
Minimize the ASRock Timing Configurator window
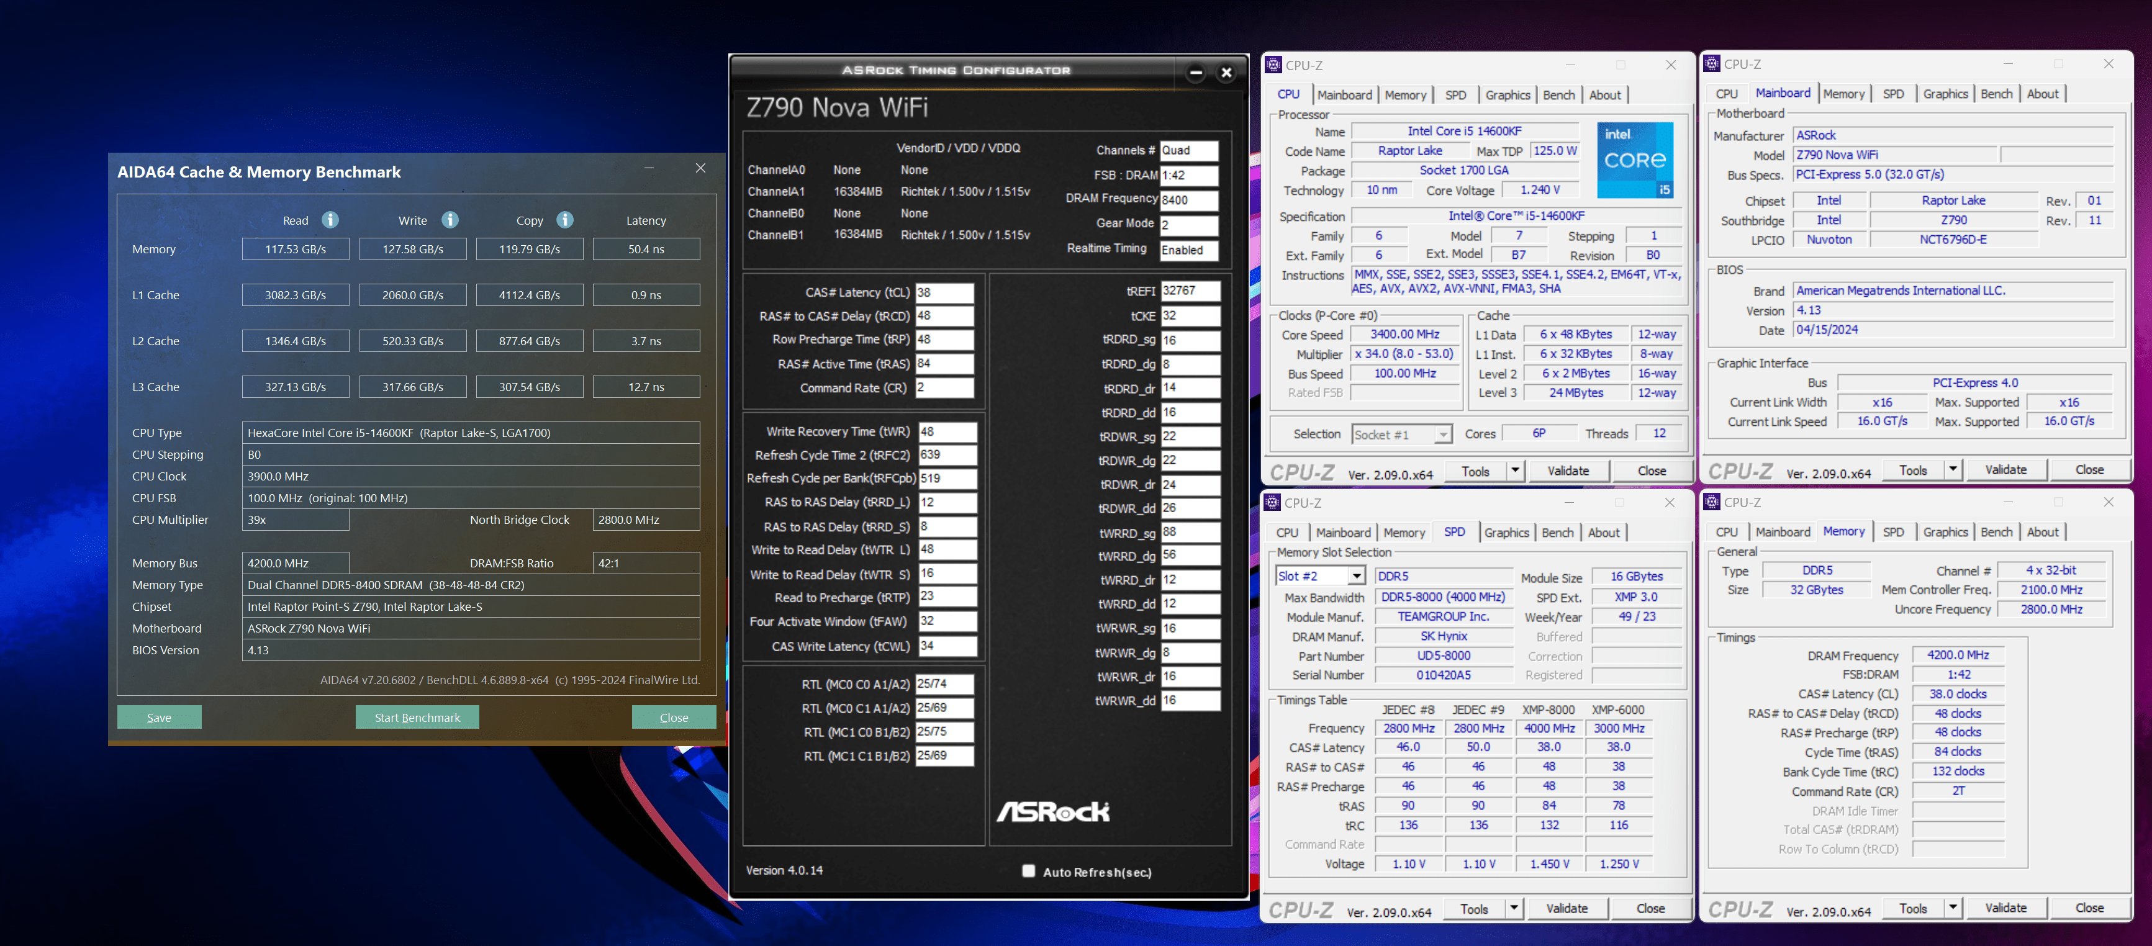(1195, 73)
